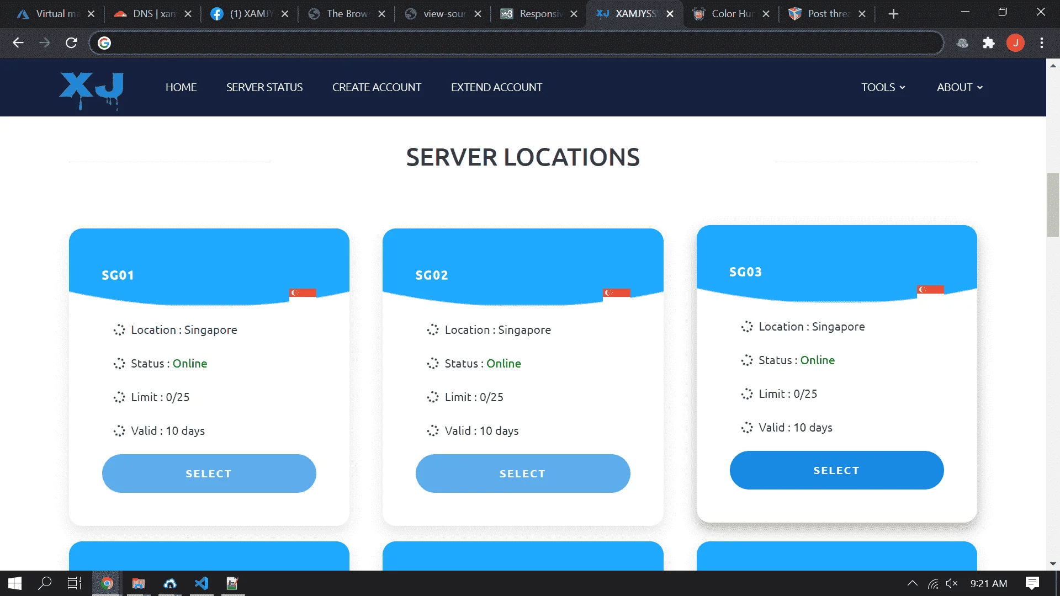Open the Chrome three-dot menu
This screenshot has height=596, width=1060.
pos(1042,43)
